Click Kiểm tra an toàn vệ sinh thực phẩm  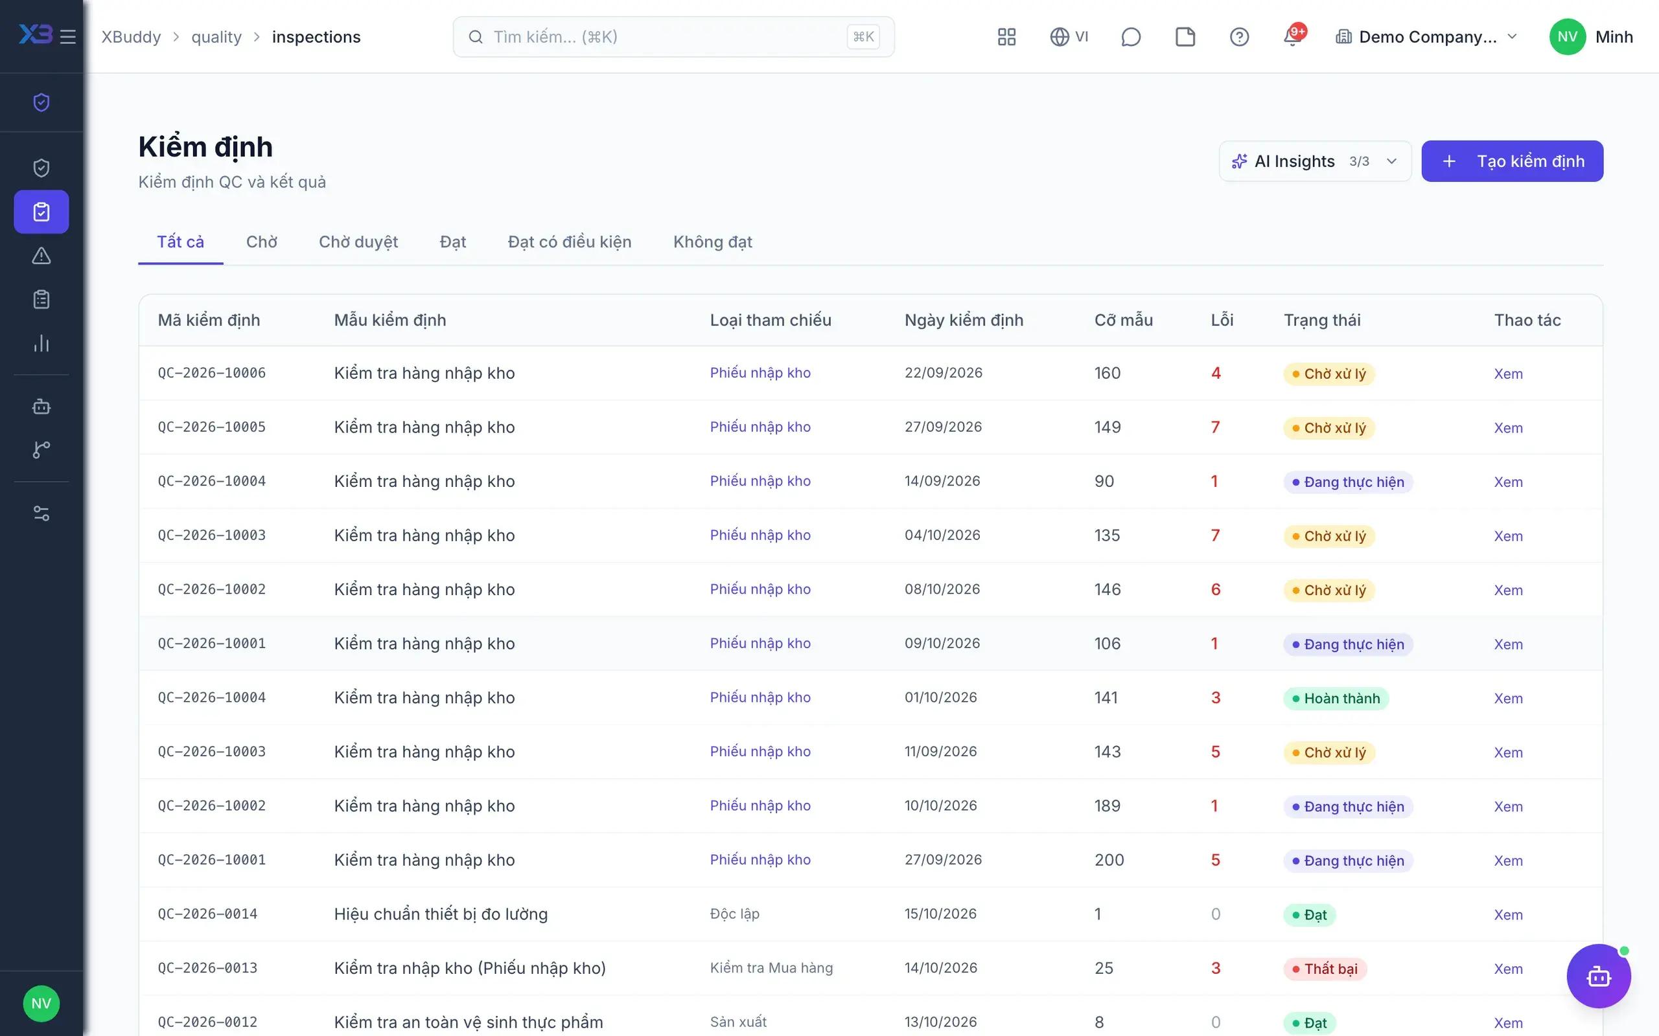(469, 1022)
